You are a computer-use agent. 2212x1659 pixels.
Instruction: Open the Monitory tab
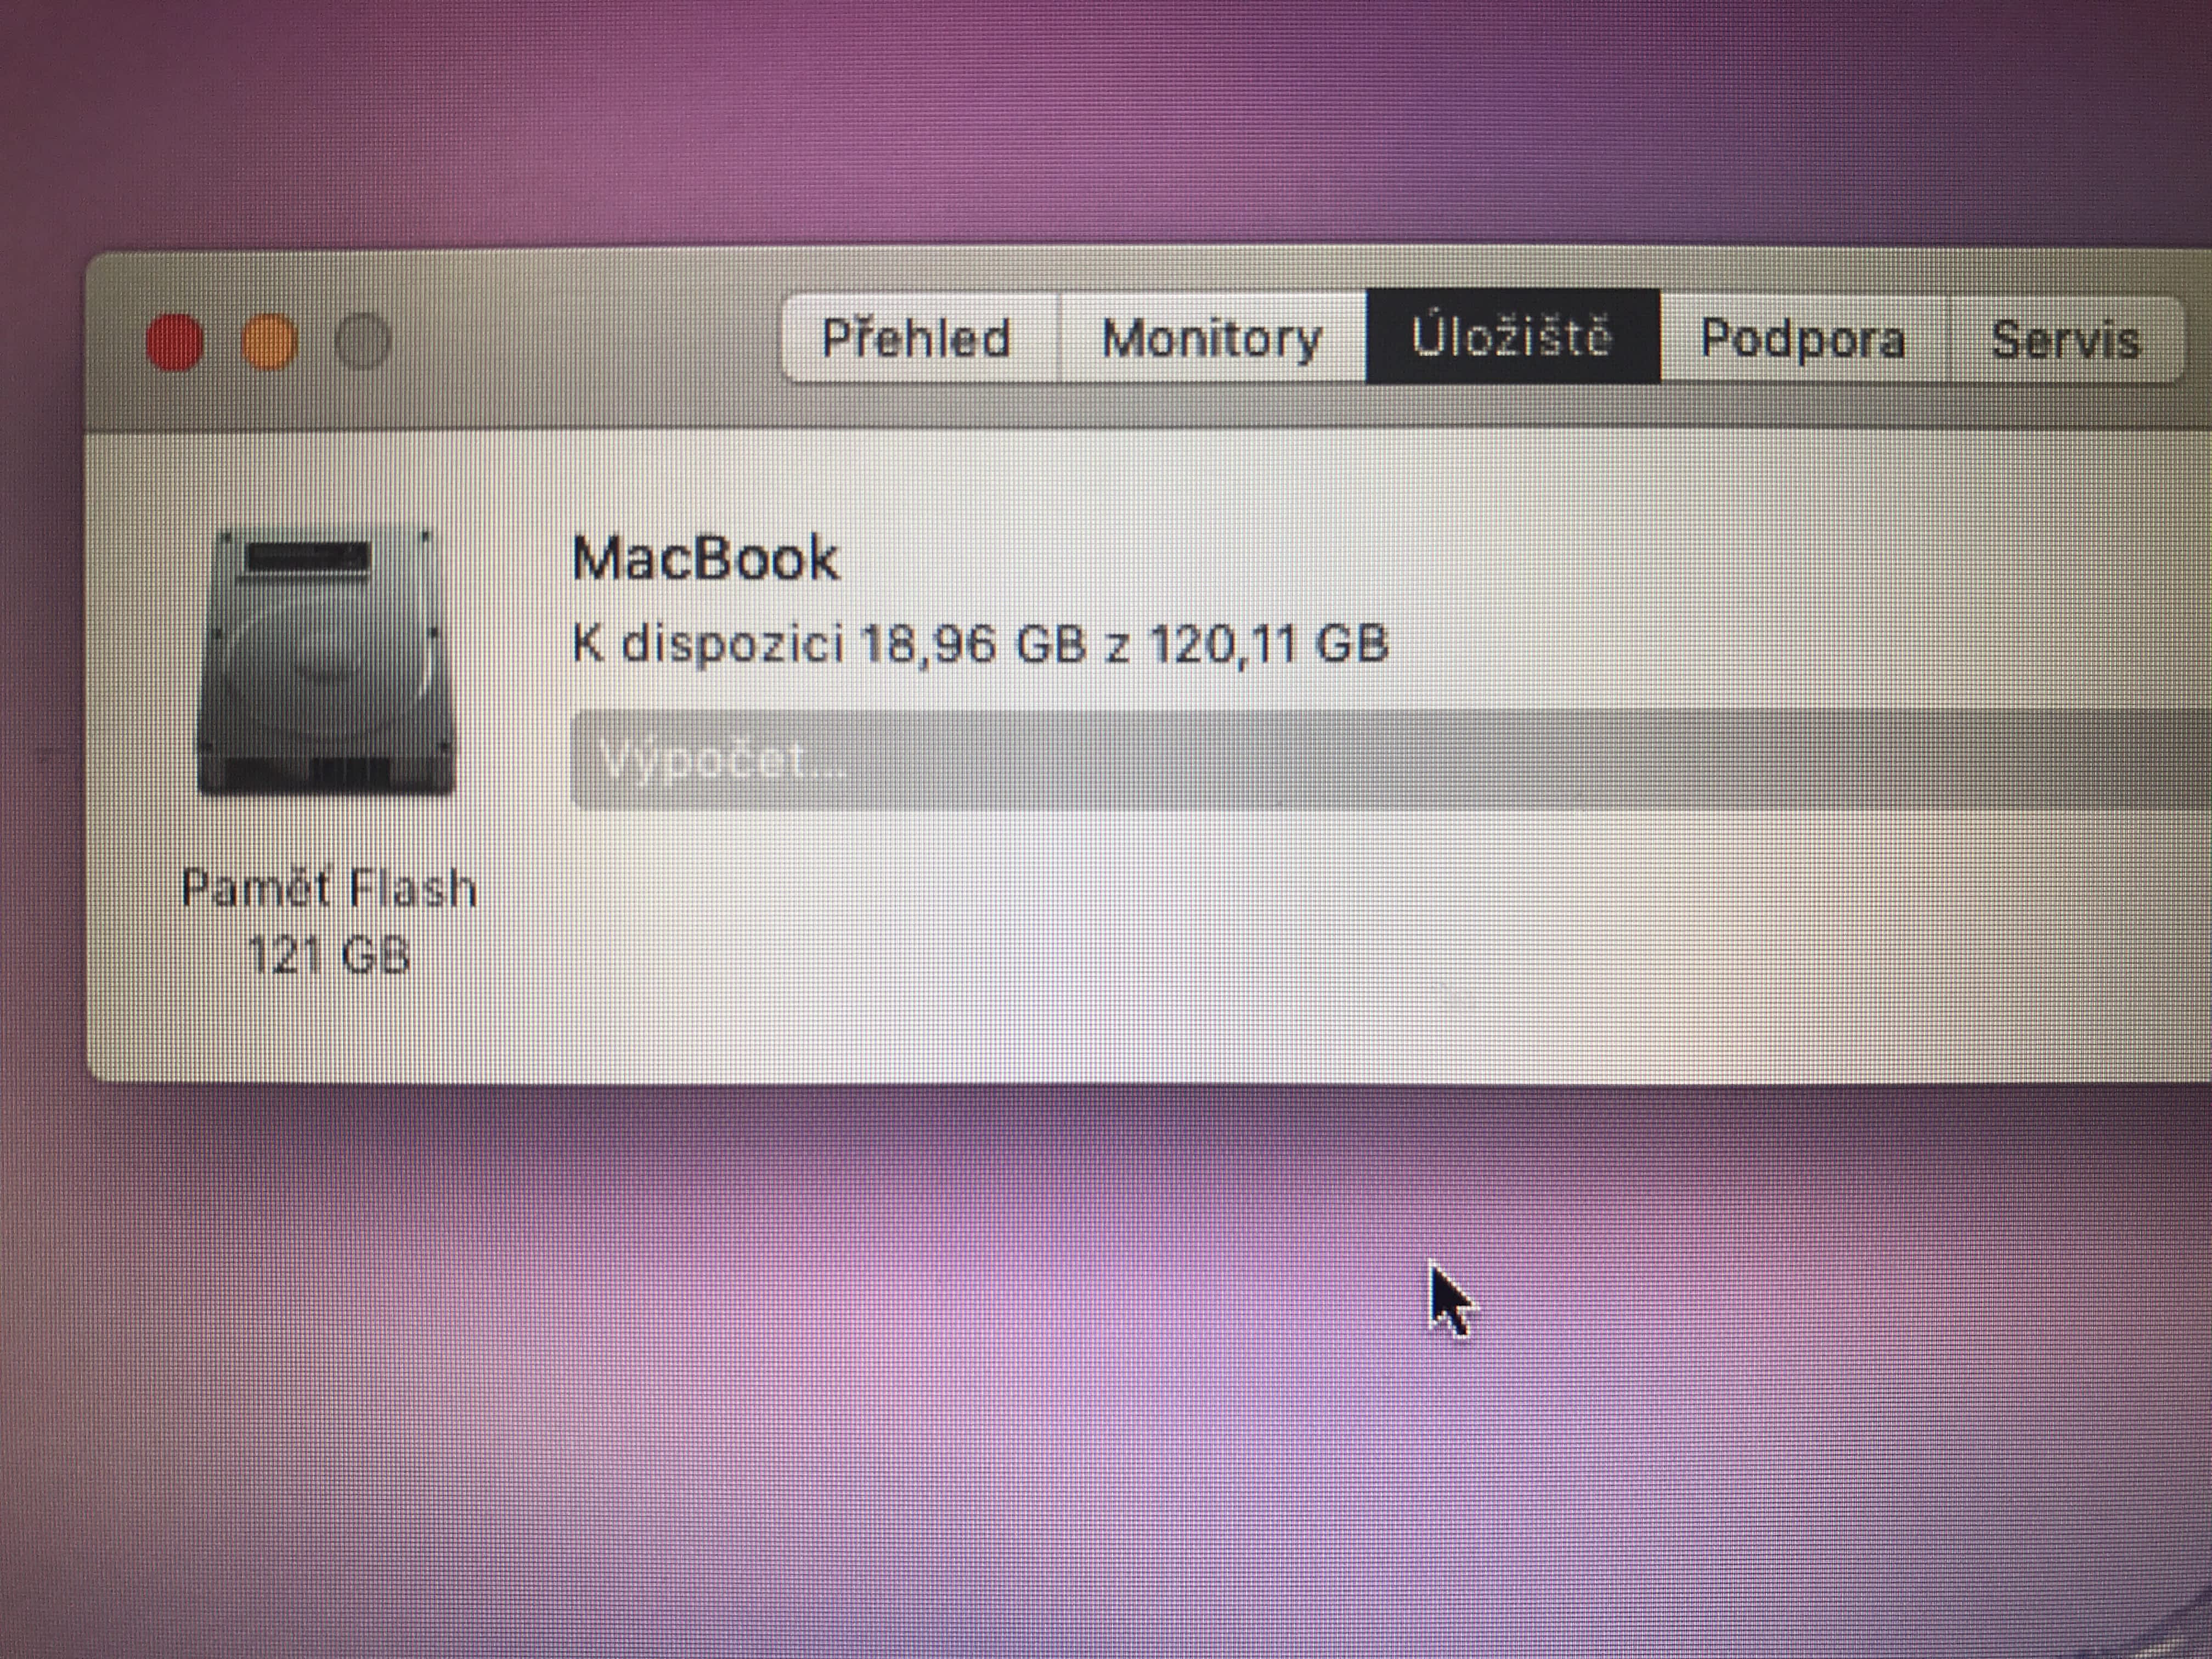coord(1212,338)
